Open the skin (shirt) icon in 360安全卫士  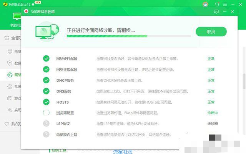pyautogui.click(x=217, y=4)
